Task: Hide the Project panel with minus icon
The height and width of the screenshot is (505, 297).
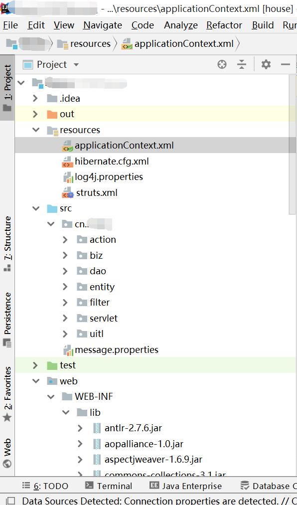Action: point(286,65)
